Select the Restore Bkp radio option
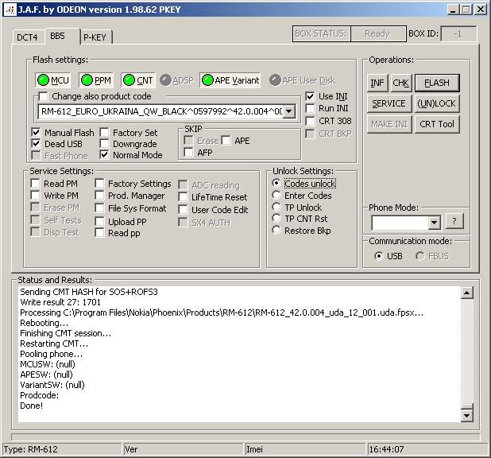Screen dimensions: 491x458 coord(276,230)
